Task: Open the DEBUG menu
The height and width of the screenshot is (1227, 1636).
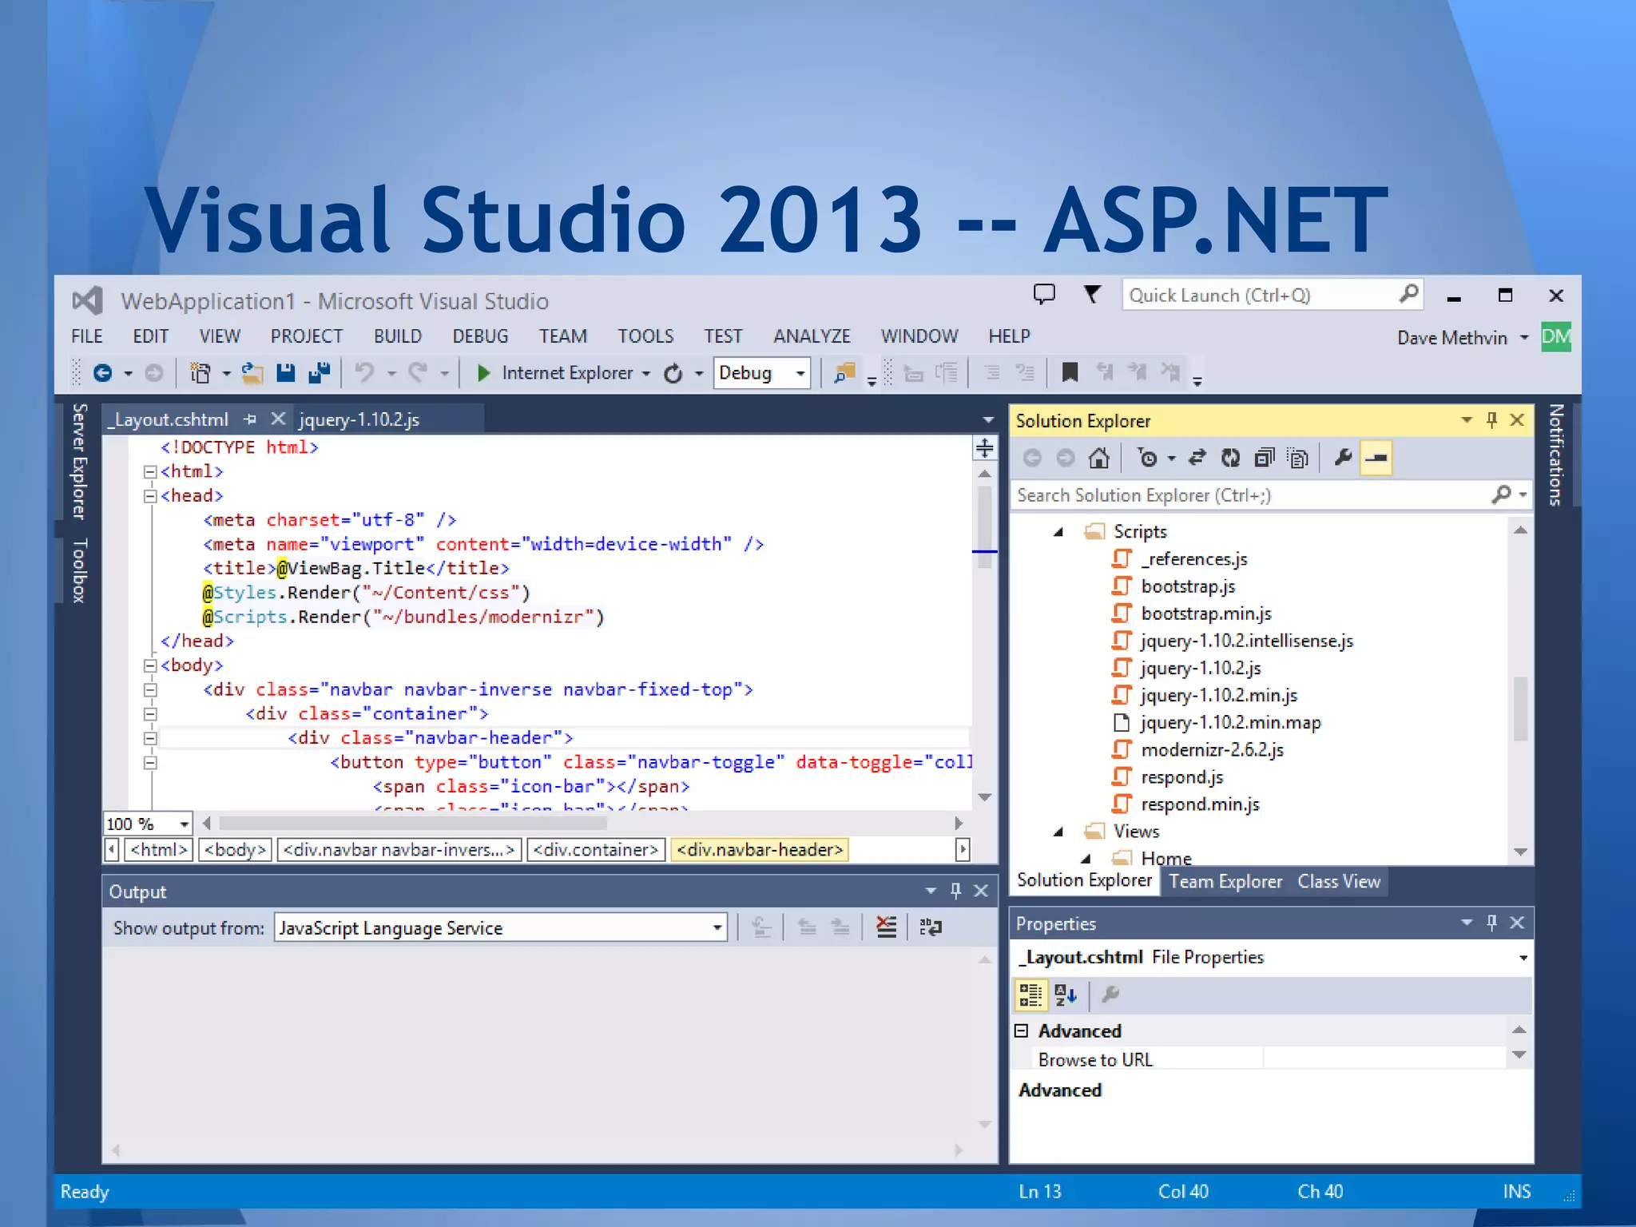Action: pyautogui.click(x=480, y=336)
